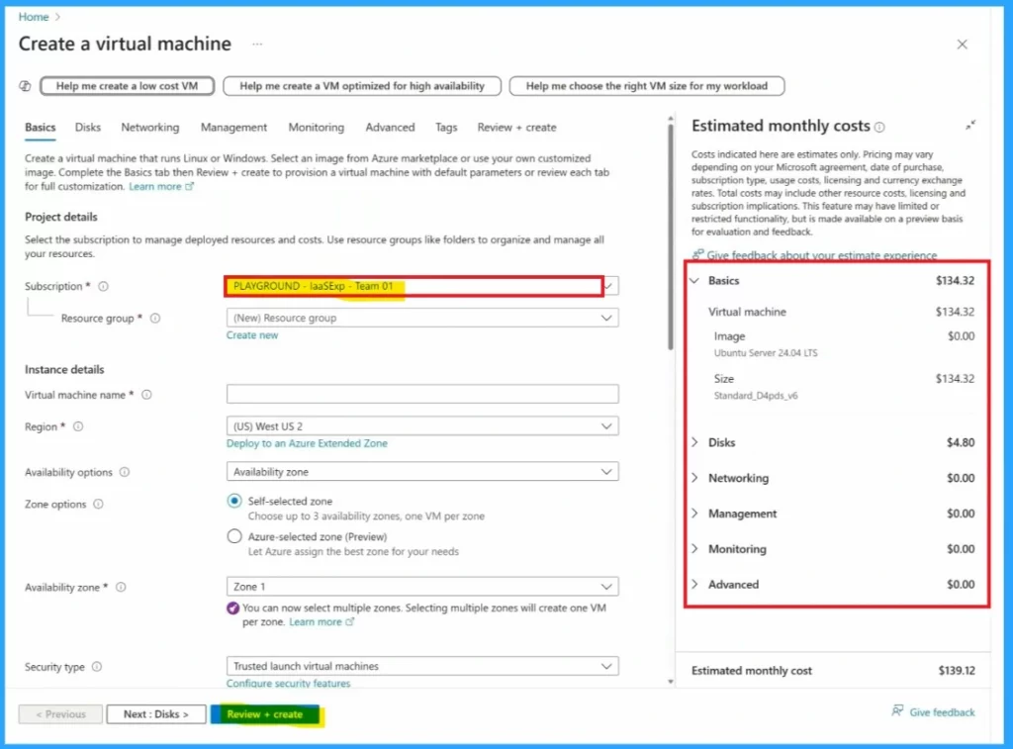Show info for Estimated monthly costs heading
Viewport: 1013px width, 749px height.
879,128
